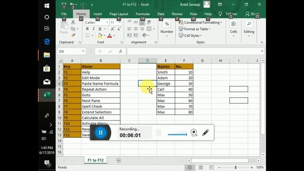Click the Zoom Out minus button
304x171 pixels.
click(219, 167)
